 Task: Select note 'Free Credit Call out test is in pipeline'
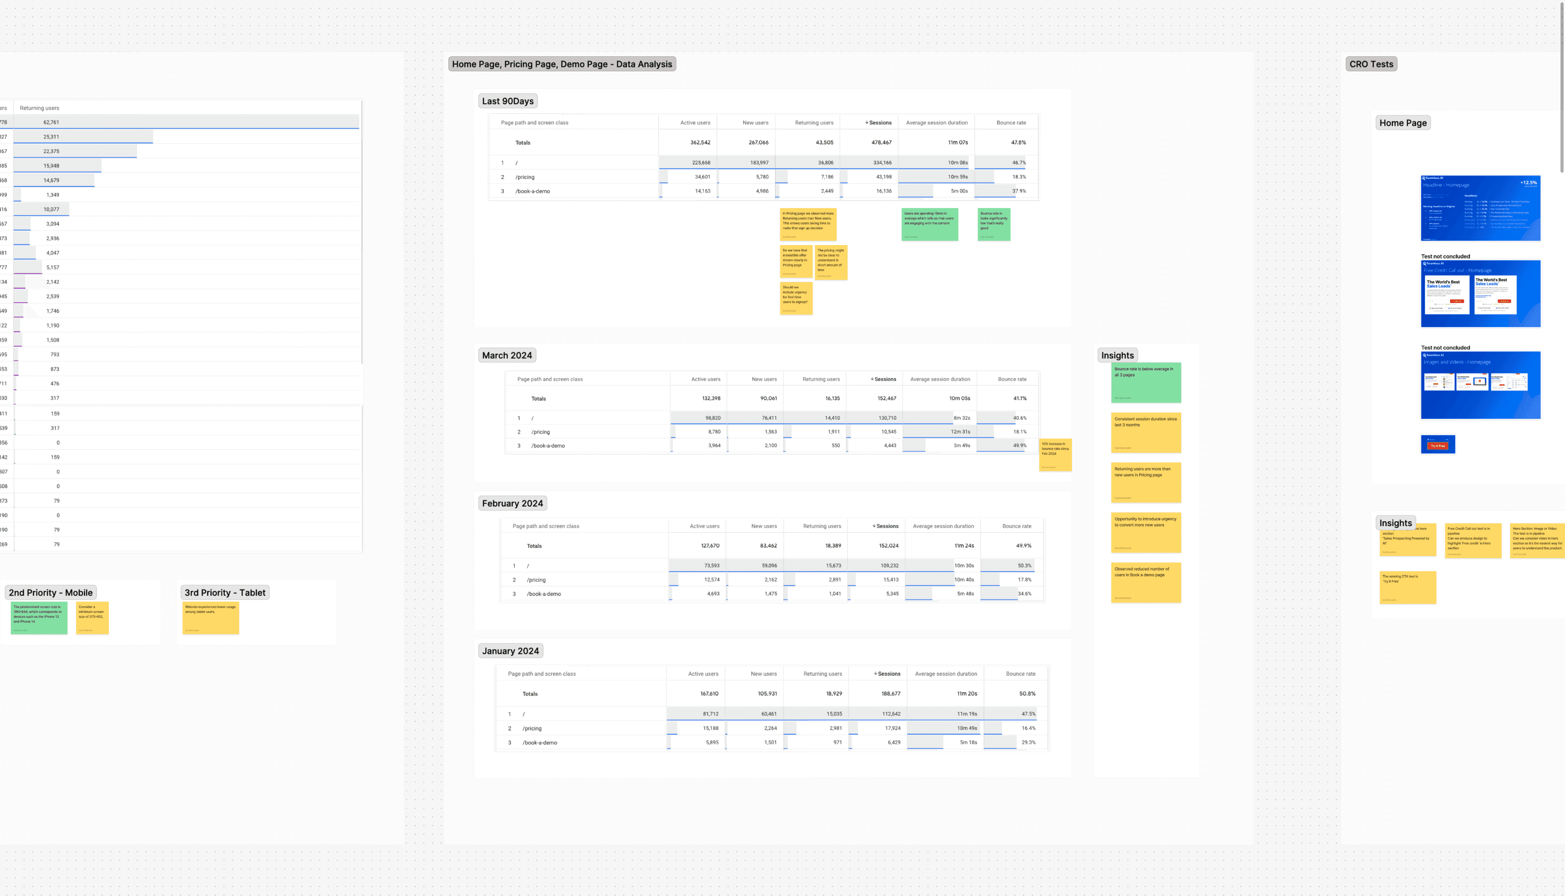[1473, 540]
